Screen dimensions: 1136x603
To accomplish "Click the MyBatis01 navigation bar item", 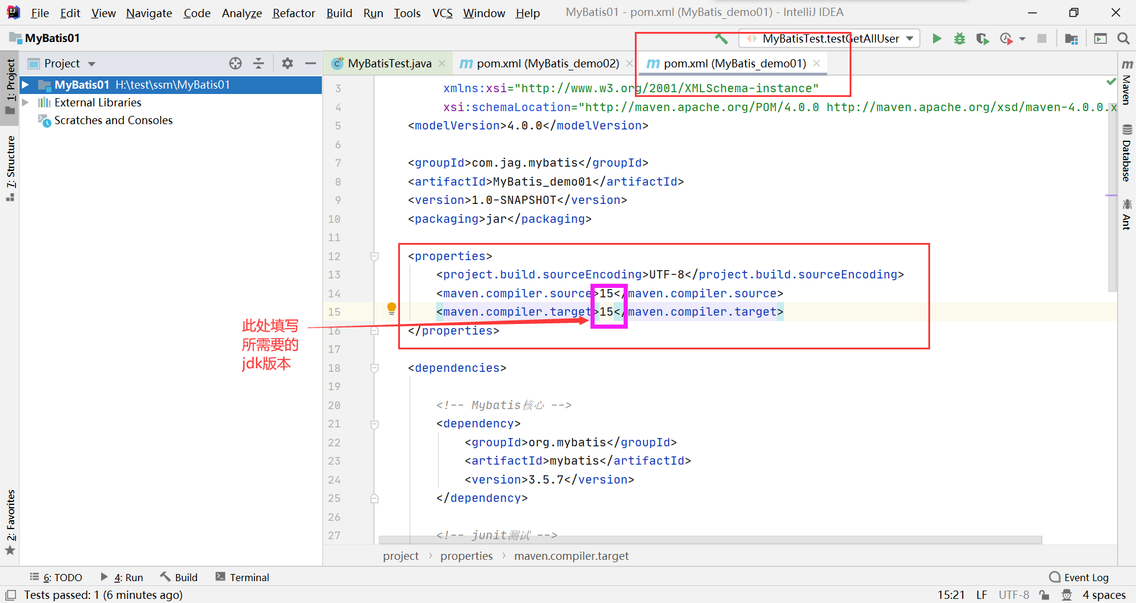I will [x=45, y=38].
